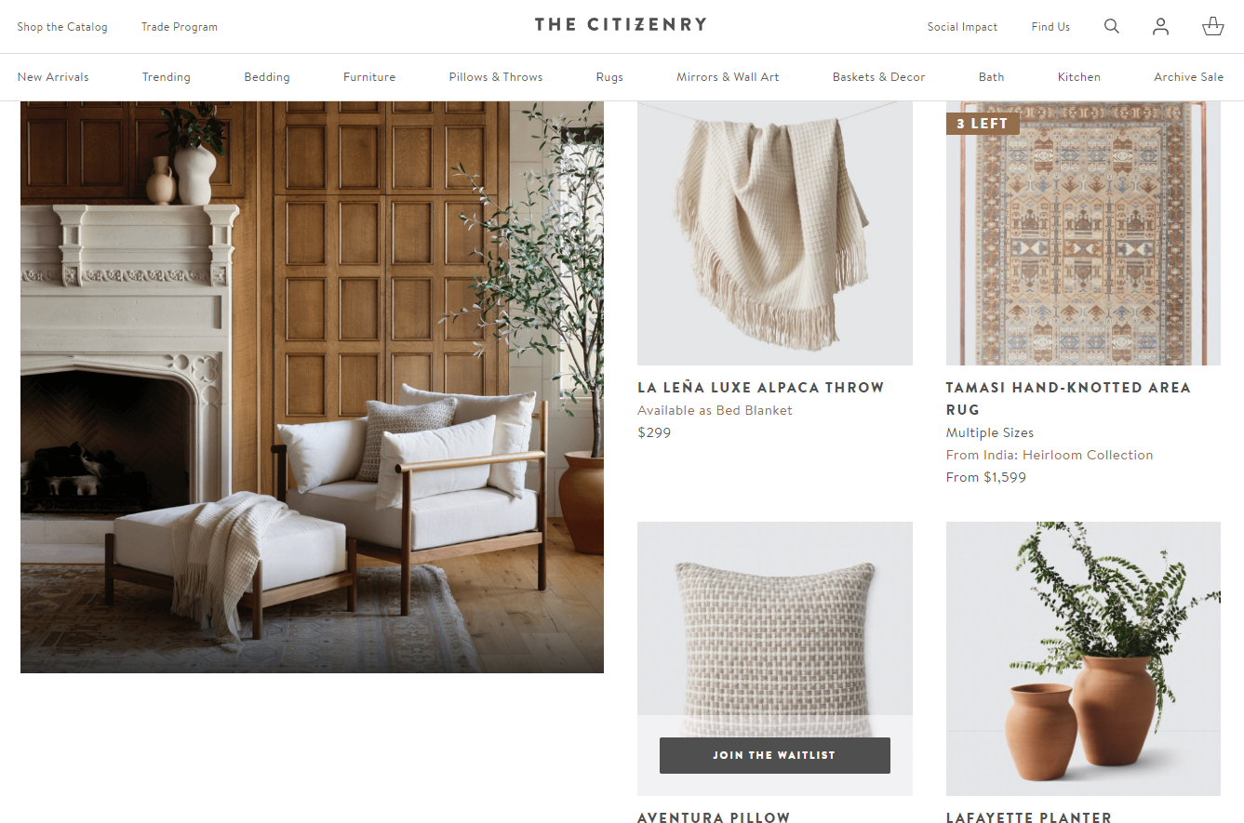Open the fireplace living room lifestyle image
Image resolution: width=1244 pixels, height=823 pixels.
click(312, 387)
